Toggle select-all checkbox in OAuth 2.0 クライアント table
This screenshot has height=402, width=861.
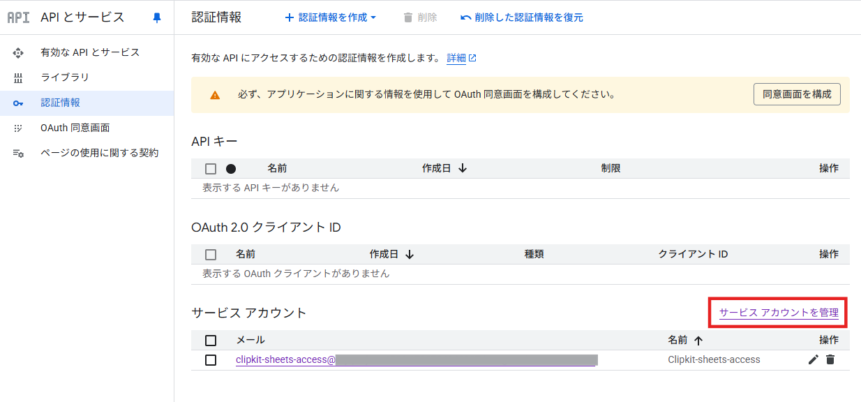click(211, 255)
